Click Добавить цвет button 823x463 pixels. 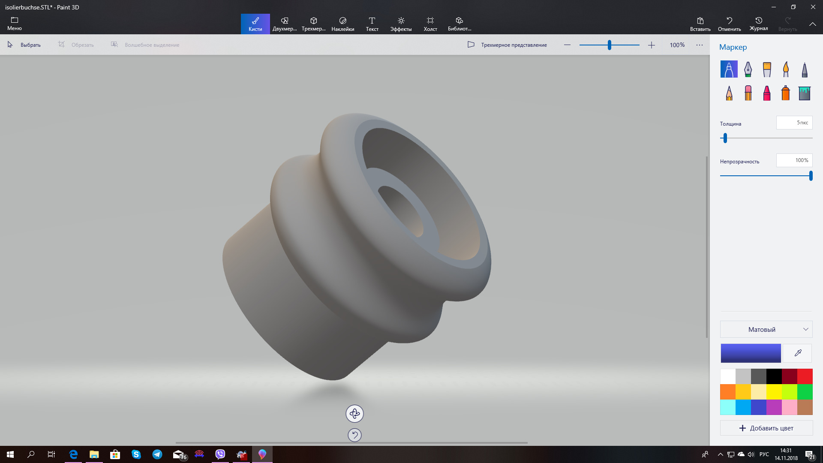pos(766,428)
